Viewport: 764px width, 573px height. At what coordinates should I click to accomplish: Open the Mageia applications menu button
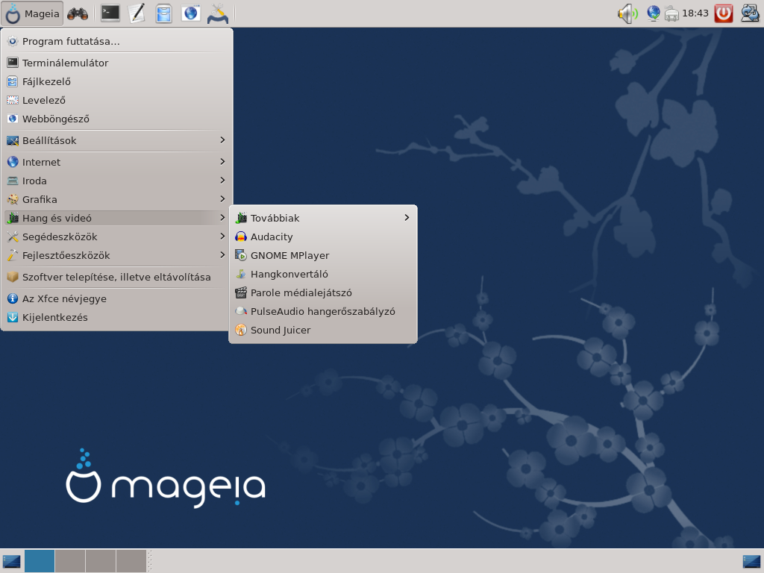point(32,13)
